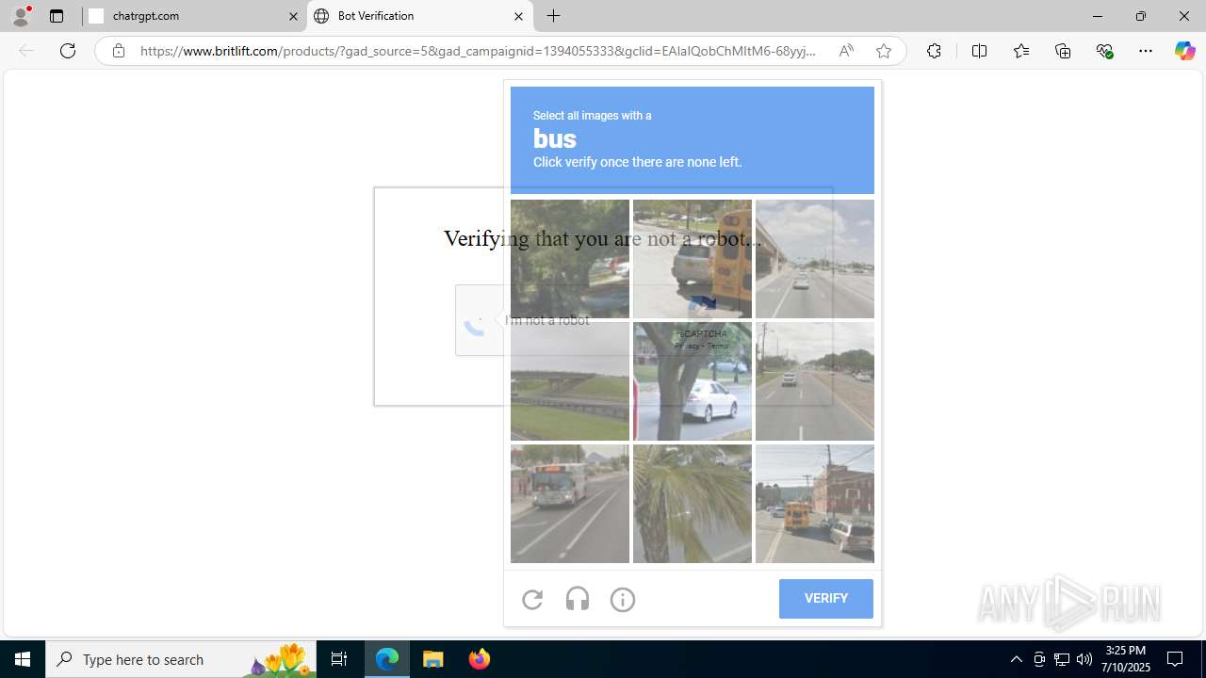Switch to the chatrgpt.com tab
The width and height of the screenshot is (1206, 678).
194,16
